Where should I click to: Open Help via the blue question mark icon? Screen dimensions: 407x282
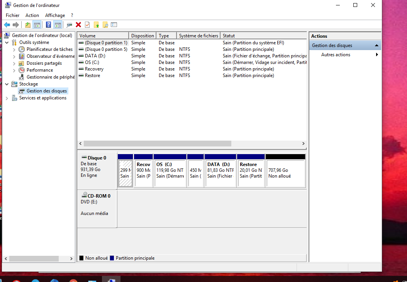click(x=48, y=25)
